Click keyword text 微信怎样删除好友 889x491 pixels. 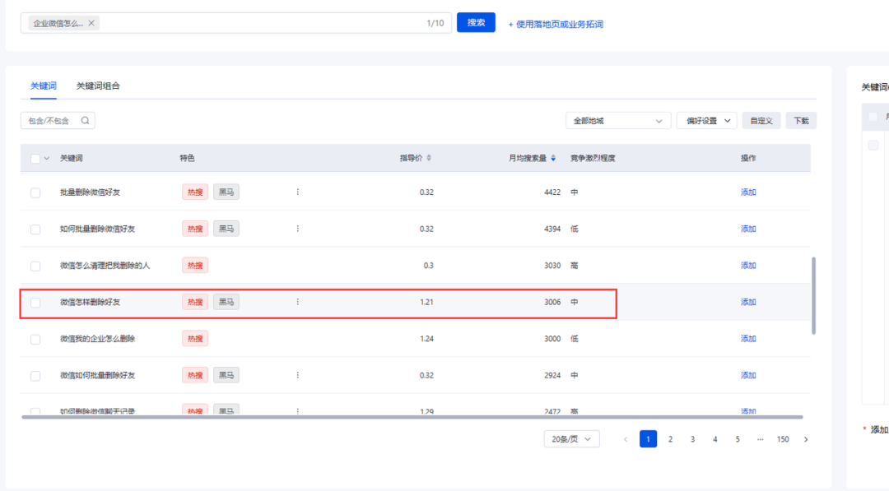pos(91,302)
